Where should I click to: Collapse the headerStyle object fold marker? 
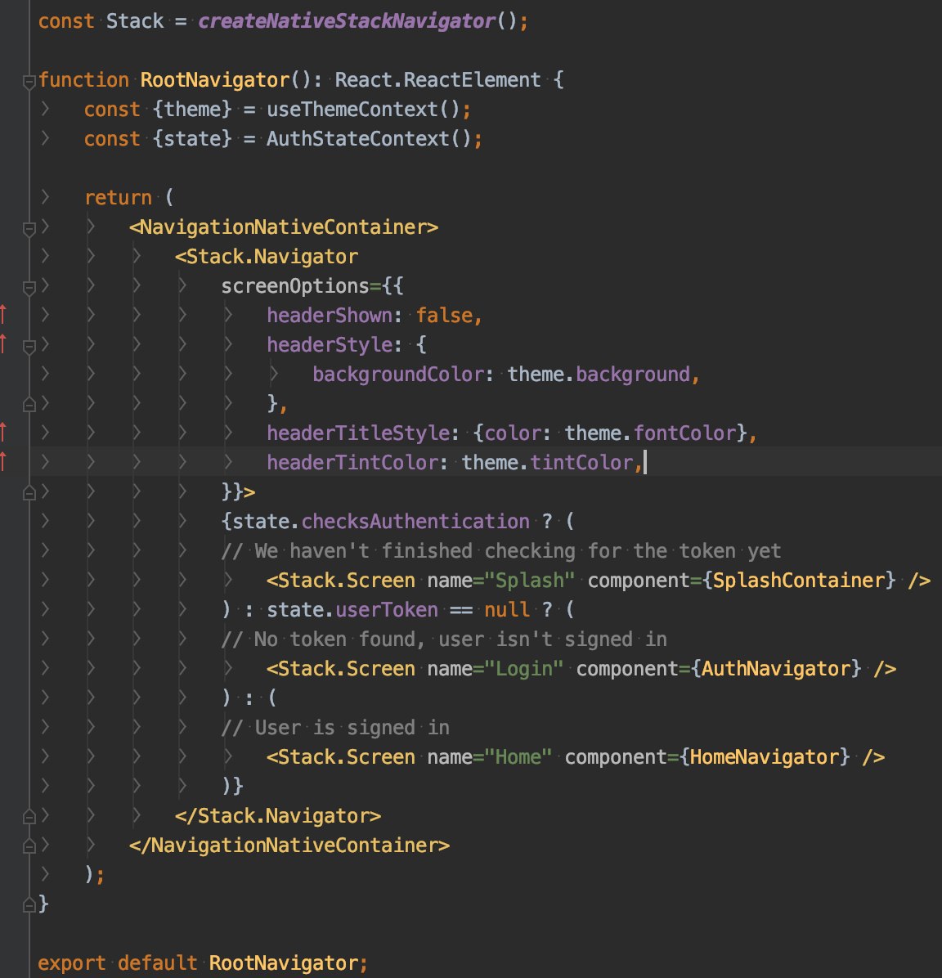29,346
